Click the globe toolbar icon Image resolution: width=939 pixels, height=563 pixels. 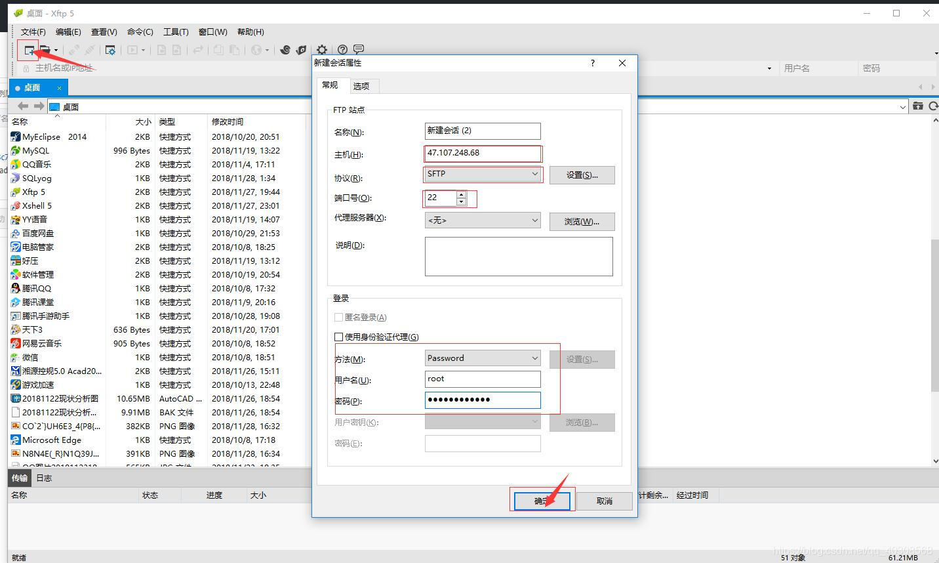click(256, 50)
